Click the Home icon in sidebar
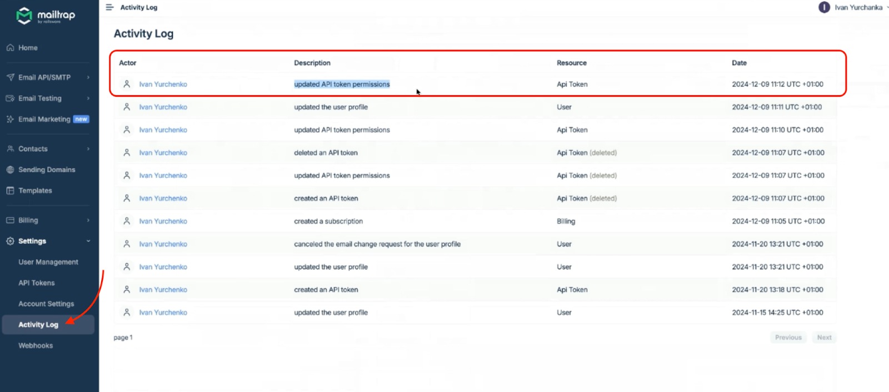The image size is (889, 392). pos(10,48)
